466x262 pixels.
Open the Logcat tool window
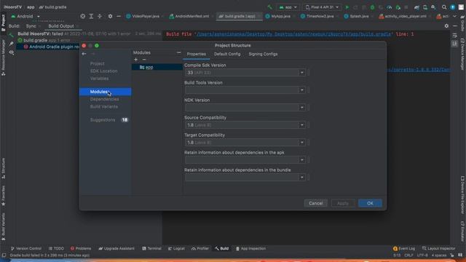click(x=176, y=249)
